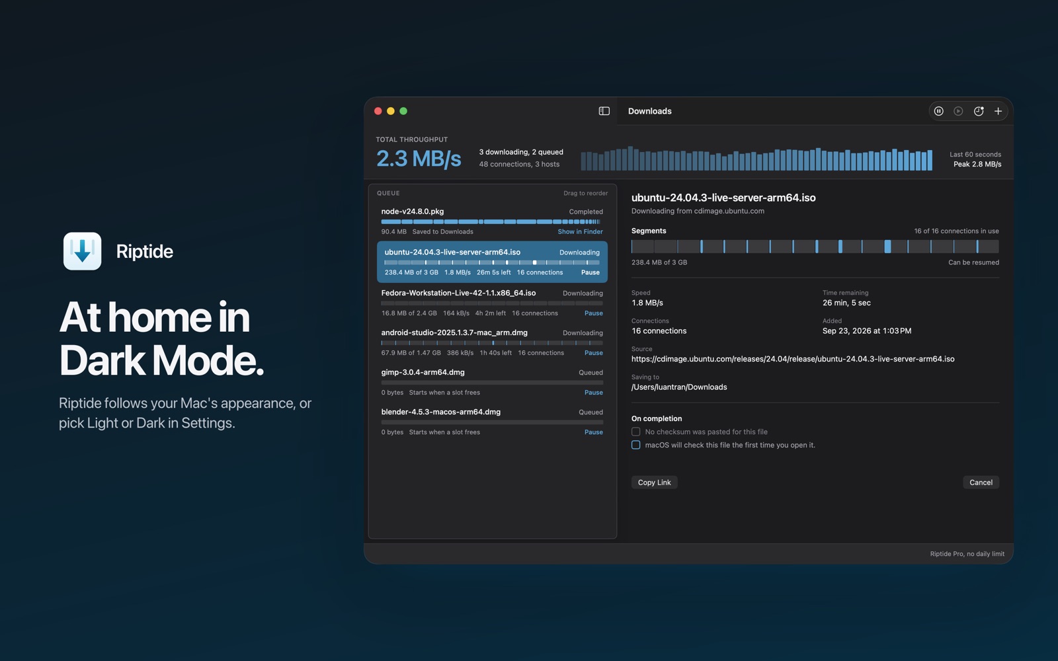This screenshot has width=1058, height=661.
Task: Click the node-v24.8.0.pkg progress bar
Action: coord(492,221)
